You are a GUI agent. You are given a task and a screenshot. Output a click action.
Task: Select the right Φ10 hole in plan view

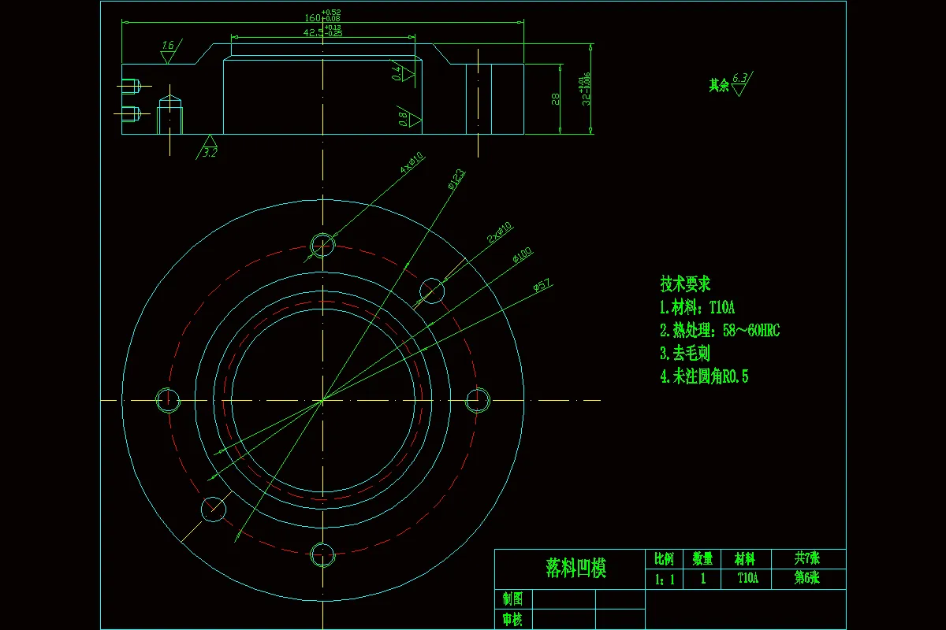[478, 400]
